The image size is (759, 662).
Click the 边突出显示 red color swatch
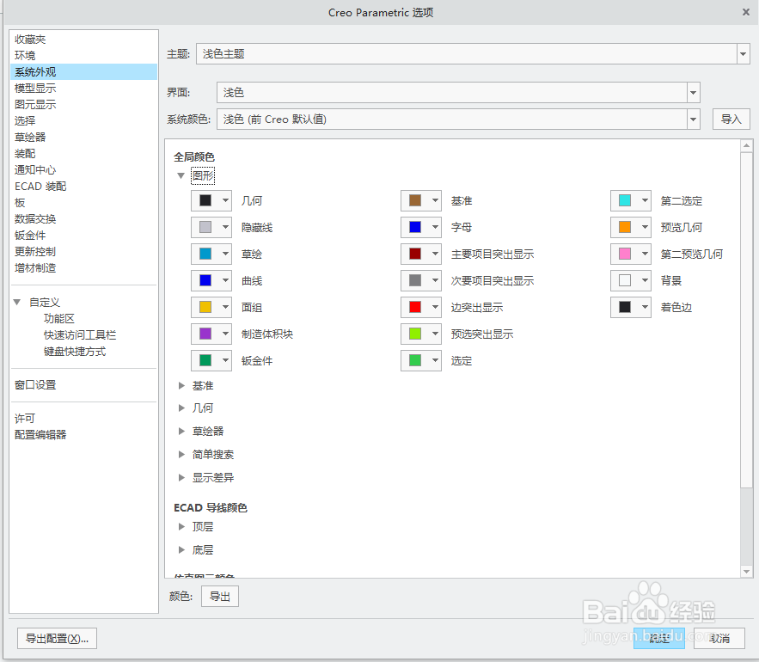(415, 307)
